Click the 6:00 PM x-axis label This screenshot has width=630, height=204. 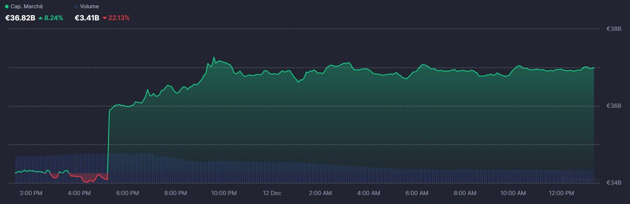127,193
